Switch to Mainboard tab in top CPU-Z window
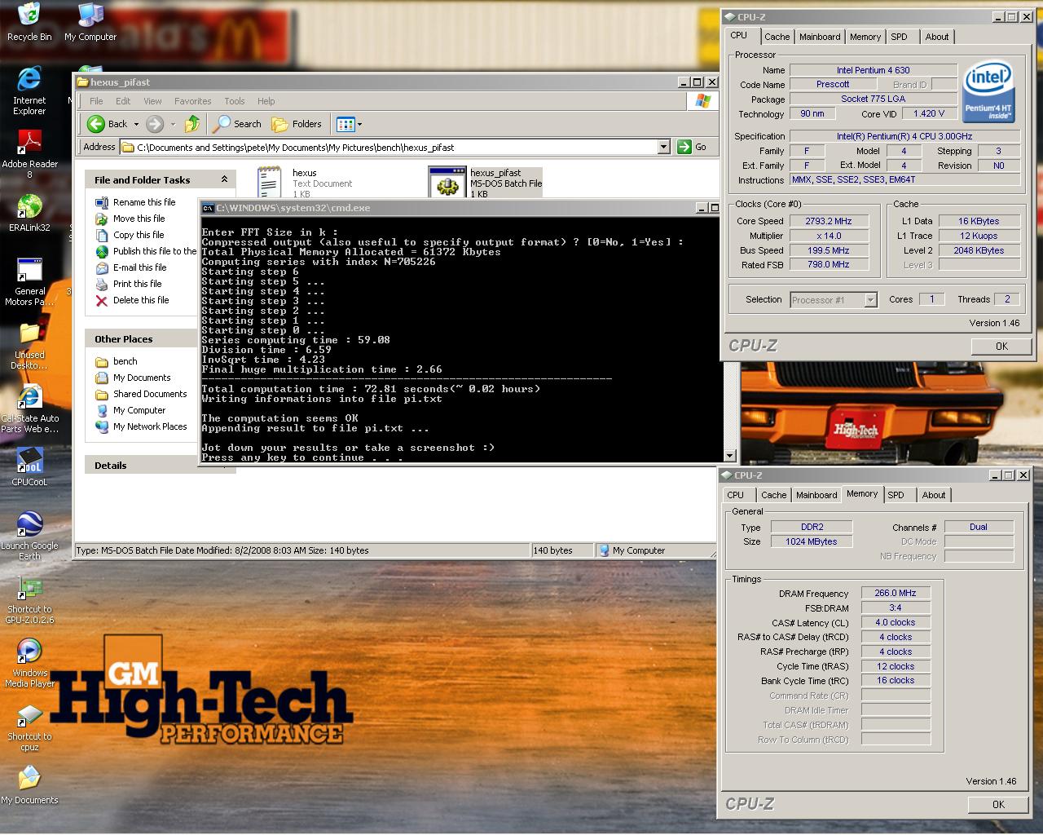Viewport: 1043px width, 835px height. coord(820,37)
